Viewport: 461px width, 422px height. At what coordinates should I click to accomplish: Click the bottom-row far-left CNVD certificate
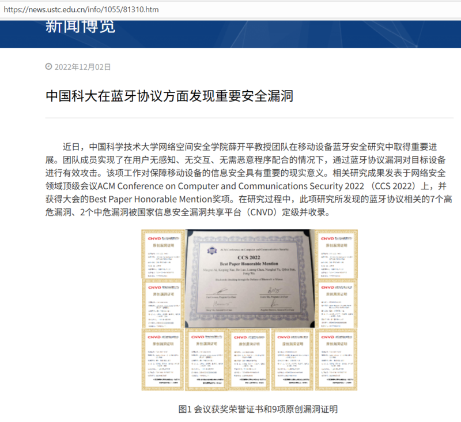click(x=162, y=358)
